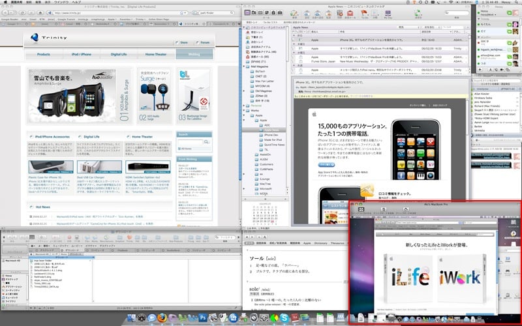The image size is (522, 326).
Task: Create new mail message in Entourage toolbar
Action: pyautogui.click(x=294, y=14)
